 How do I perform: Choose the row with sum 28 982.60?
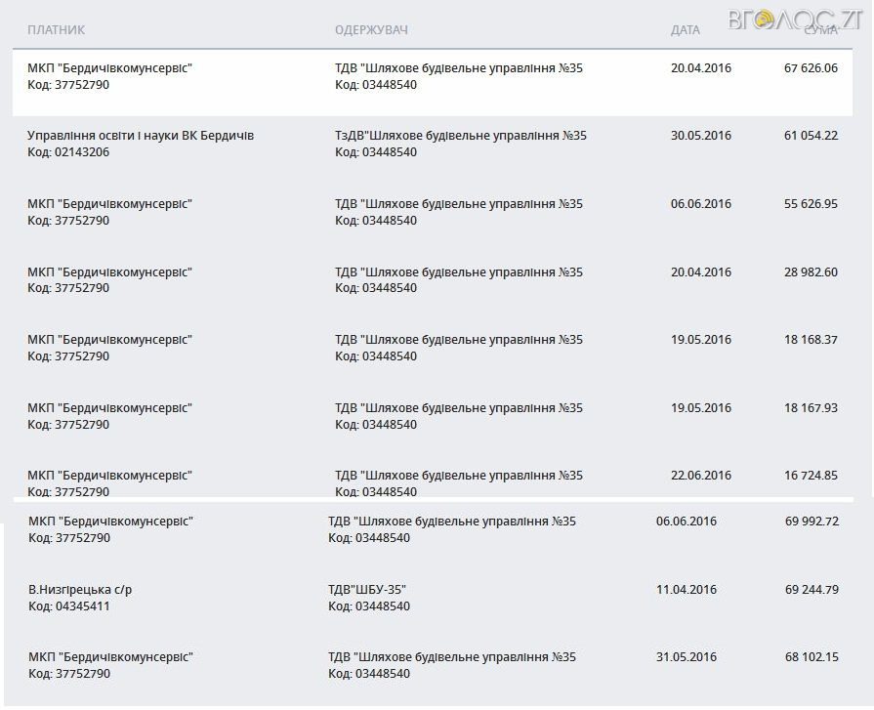pos(811,272)
